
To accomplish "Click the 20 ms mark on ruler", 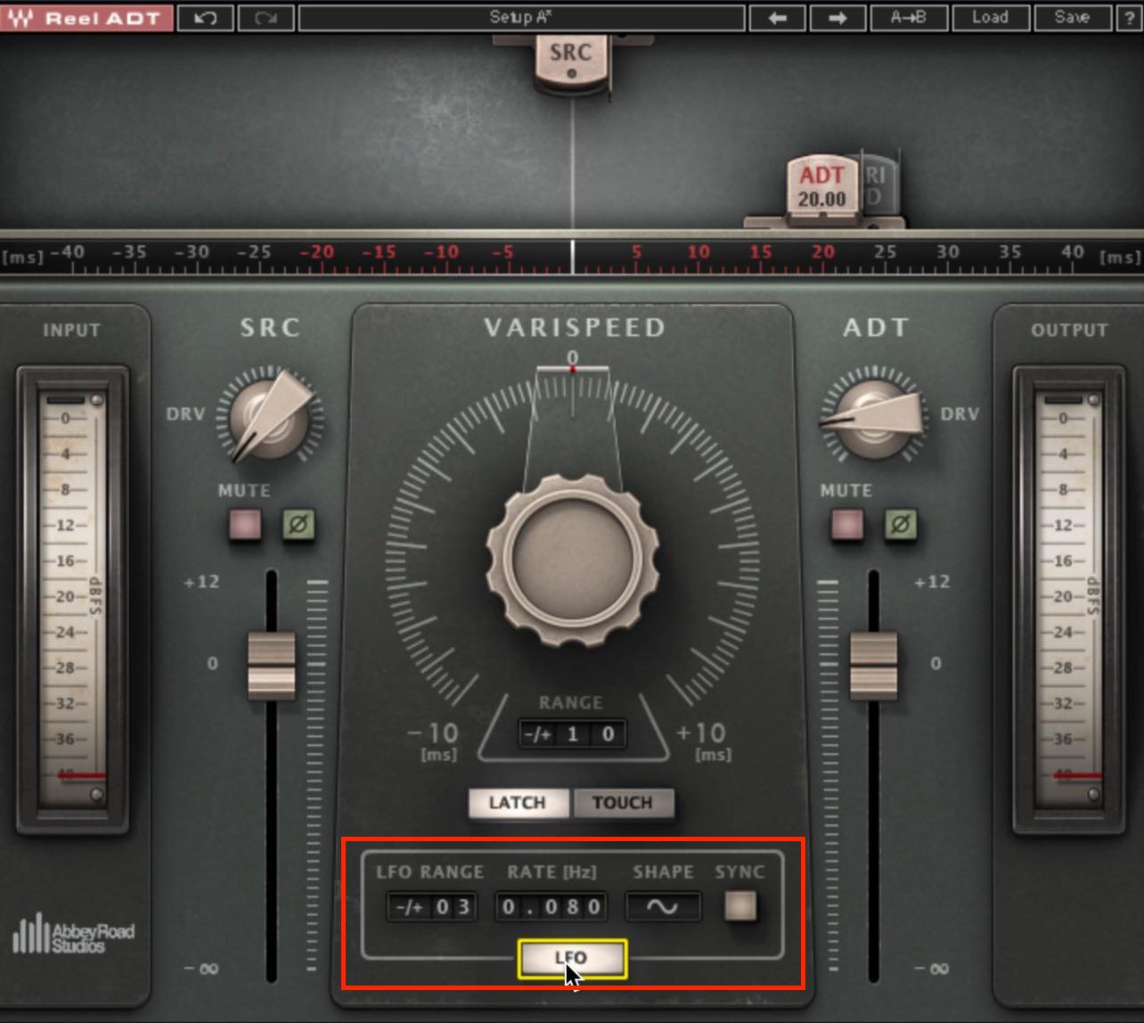I will (x=822, y=252).
